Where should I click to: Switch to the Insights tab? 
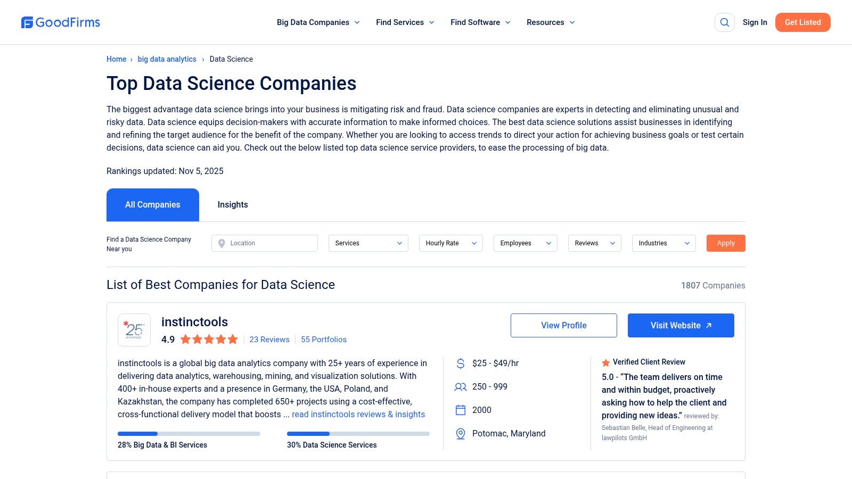233,205
